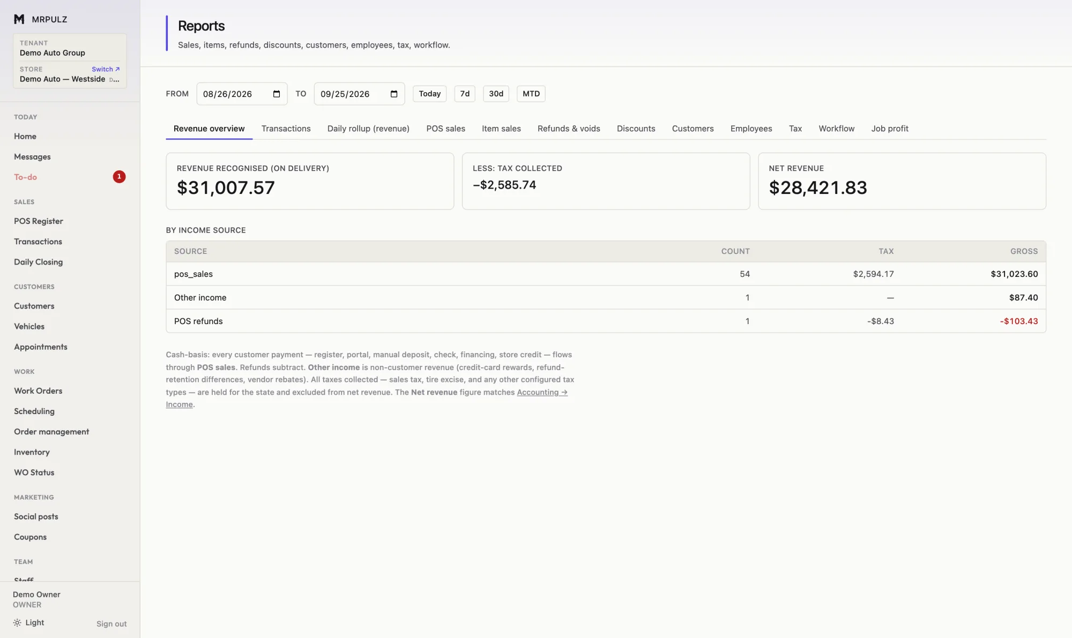Viewport: 1072px width, 638px height.
Task: Click the −$2,585.74 tax collected figure
Action: point(504,185)
